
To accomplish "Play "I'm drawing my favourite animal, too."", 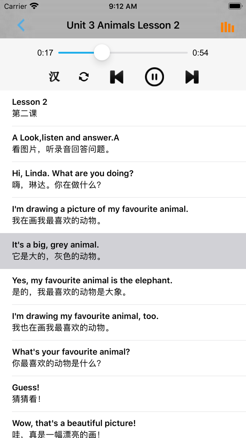I will (x=123, y=322).
